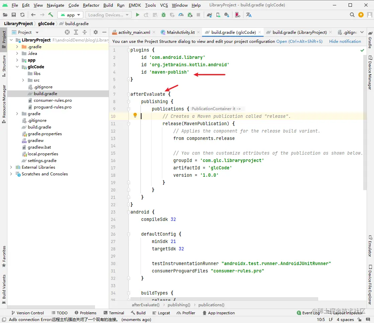
Task: Click the Search Everywhere magnifier icon
Action: click(352, 15)
